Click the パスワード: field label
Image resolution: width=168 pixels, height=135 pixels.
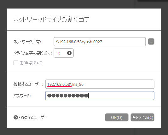(22, 96)
